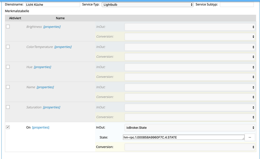Uncheck the On characteristic checkbox

tap(8, 127)
